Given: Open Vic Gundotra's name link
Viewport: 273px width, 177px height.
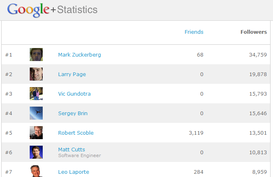Looking at the screenshot, I should point(74,94).
